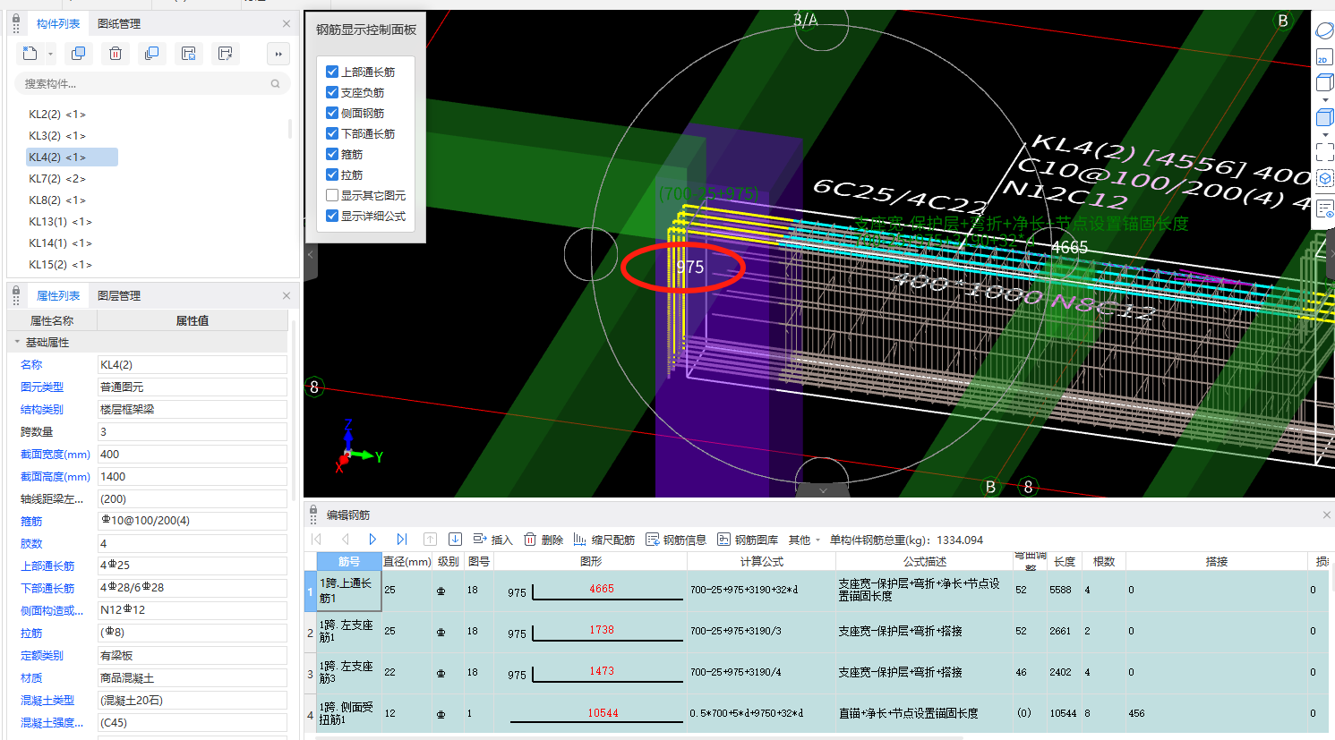This screenshot has width=1335, height=740.
Task: Go to first rebar record icon
Action: (x=316, y=540)
